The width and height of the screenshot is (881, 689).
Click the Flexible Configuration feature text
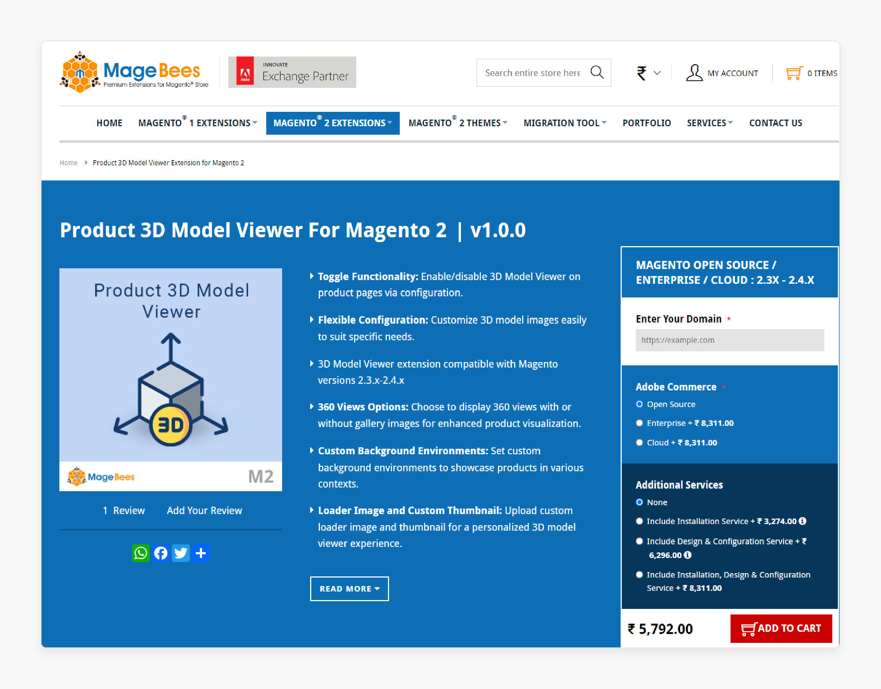pos(452,328)
